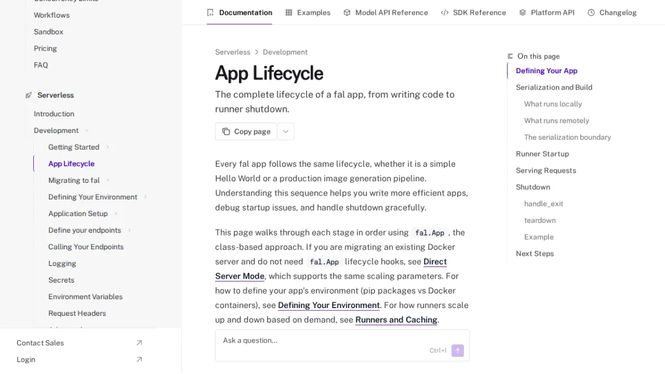This screenshot has height=374, width=665.
Task: Open the Runners and Caching link
Action: pos(396,320)
